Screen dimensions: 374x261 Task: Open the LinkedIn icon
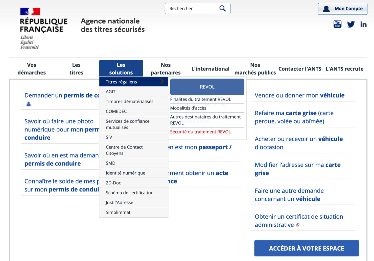point(363,24)
